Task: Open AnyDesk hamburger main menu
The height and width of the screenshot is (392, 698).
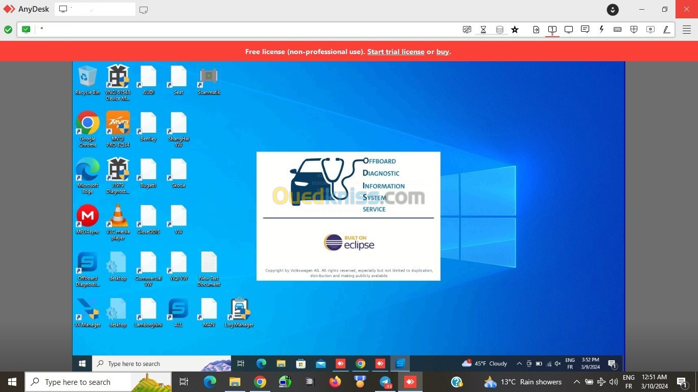Action: pos(687,30)
